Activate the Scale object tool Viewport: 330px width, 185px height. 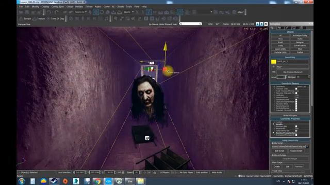point(108,12)
